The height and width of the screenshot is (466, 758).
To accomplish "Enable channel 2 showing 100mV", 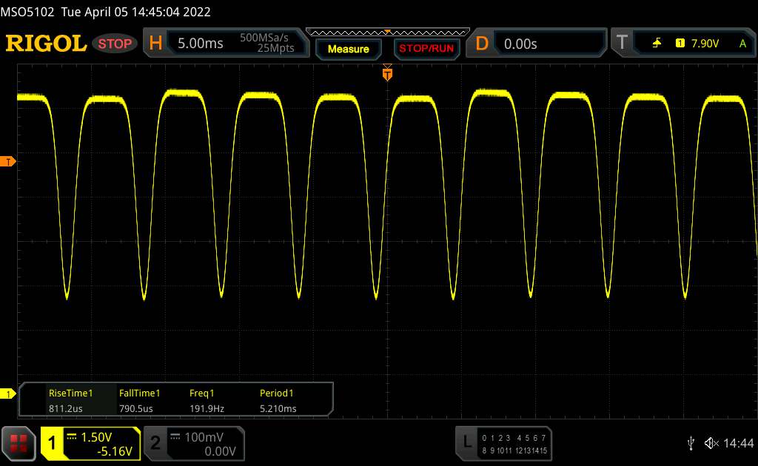I will pos(155,443).
